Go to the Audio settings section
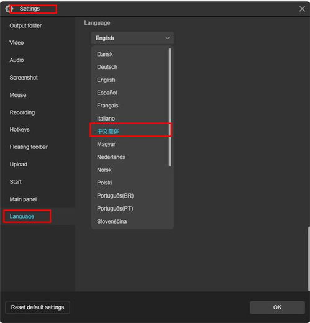 point(17,60)
